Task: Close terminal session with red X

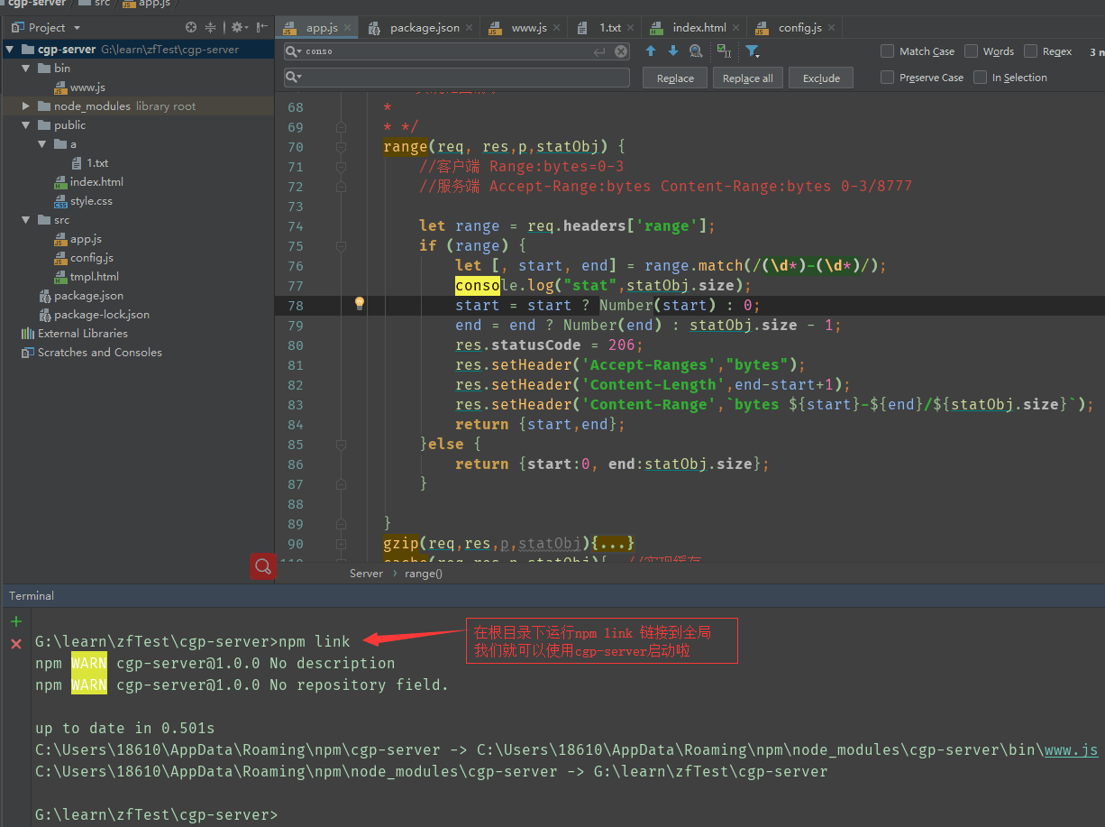Action: click(x=15, y=643)
